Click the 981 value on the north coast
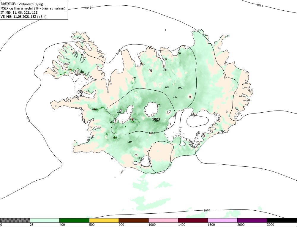 (143, 64)
